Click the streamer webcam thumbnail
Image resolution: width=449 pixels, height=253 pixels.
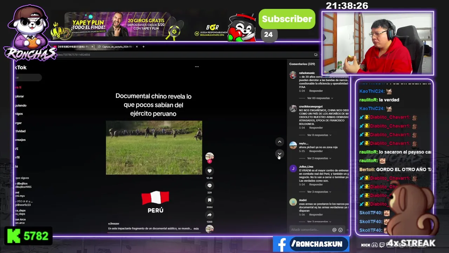point(378,43)
